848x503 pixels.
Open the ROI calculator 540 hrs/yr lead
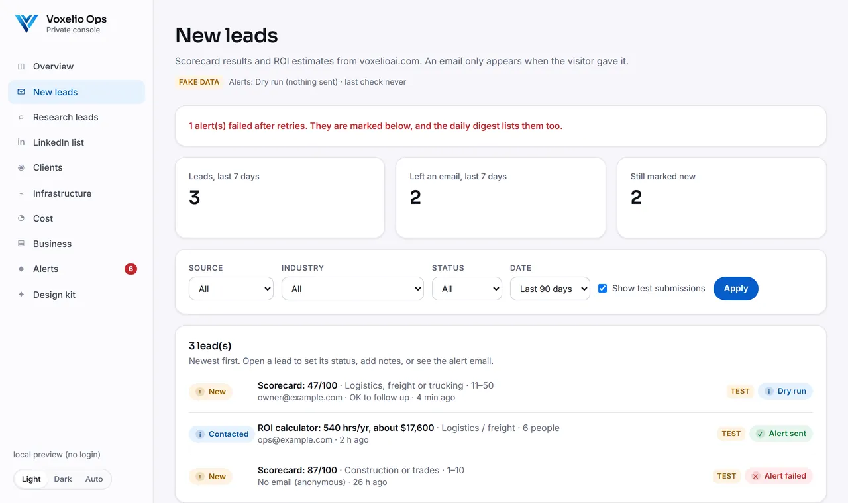[501, 434]
